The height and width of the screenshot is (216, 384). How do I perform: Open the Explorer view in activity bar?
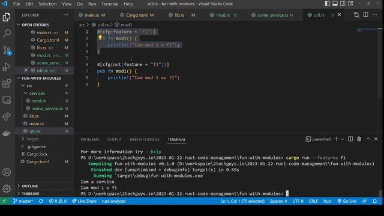(7, 17)
